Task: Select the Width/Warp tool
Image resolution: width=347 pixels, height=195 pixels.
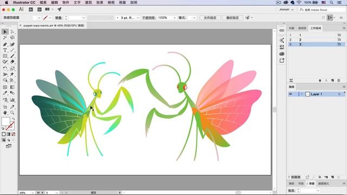Action: pyautogui.click(x=5, y=74)
